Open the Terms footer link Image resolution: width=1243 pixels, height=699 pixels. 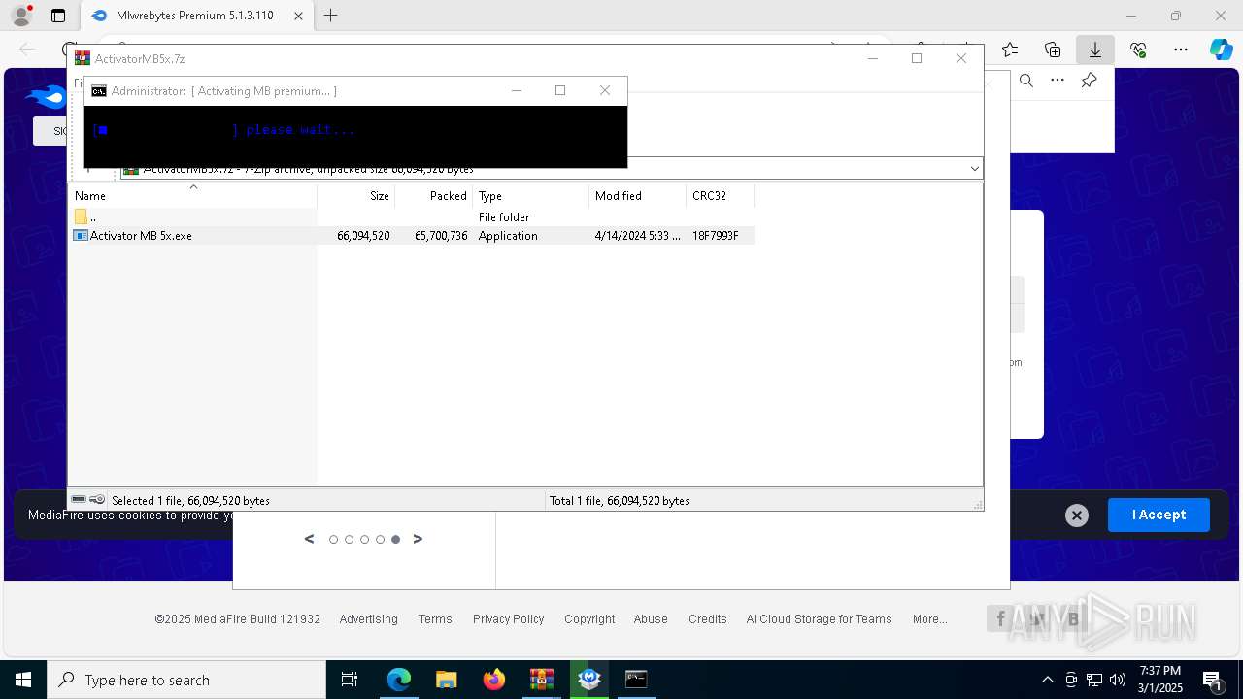[435, 619]
